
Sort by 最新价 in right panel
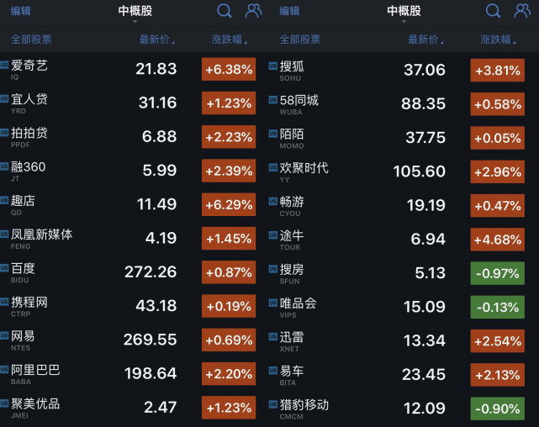(x=426, y=40)
